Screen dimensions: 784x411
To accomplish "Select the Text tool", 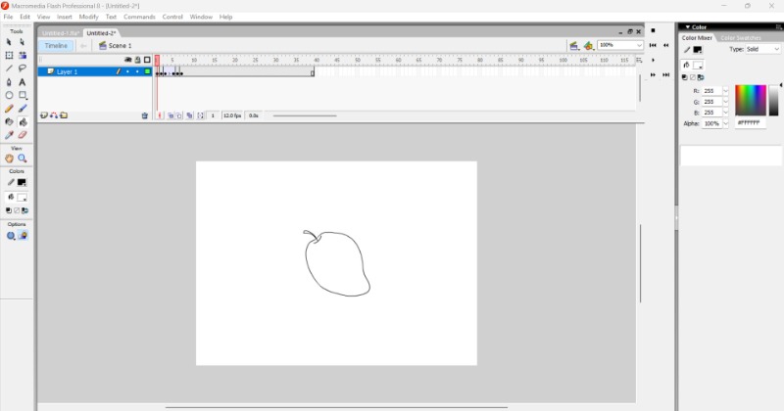I will pyautogui.click(x=23, y=82).
